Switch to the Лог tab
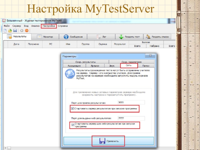The image size is (200, 150). (101, 37)
